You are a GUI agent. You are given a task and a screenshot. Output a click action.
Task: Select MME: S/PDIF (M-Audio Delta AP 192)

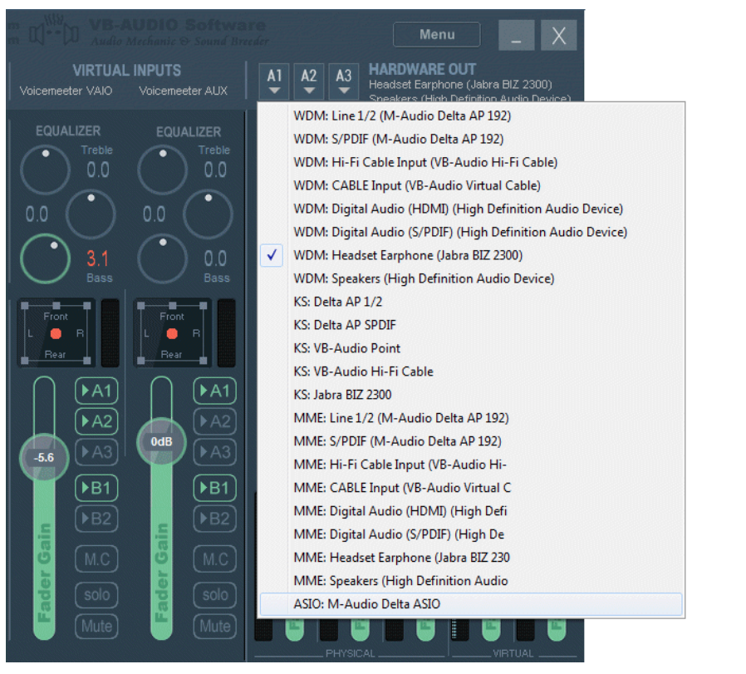point(471,442)
